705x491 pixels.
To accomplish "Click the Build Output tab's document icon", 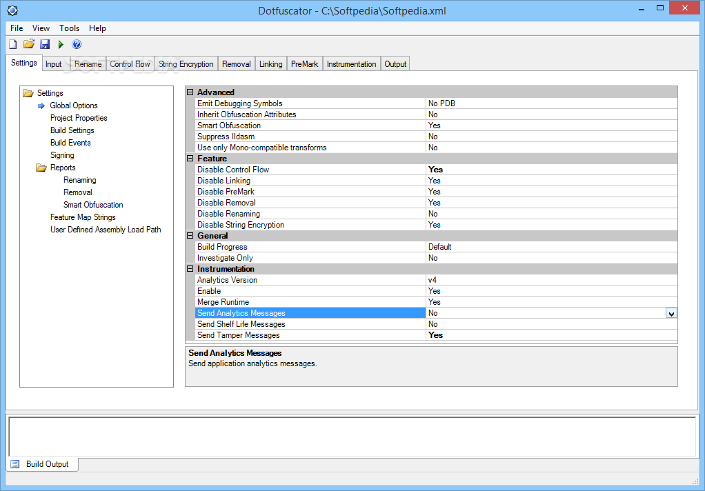I will (15, 464).
